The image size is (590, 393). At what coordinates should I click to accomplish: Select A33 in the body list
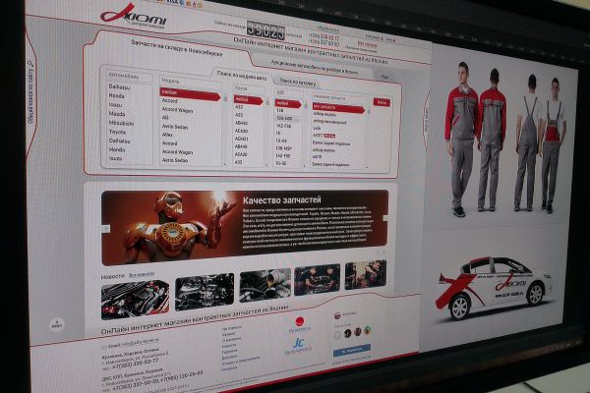tap(239, 115)
